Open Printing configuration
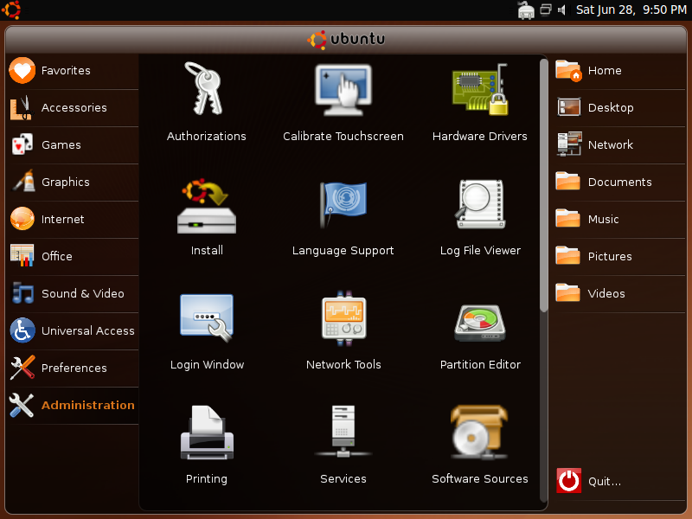This screenshot has width=692, height=519. [206, 432]
